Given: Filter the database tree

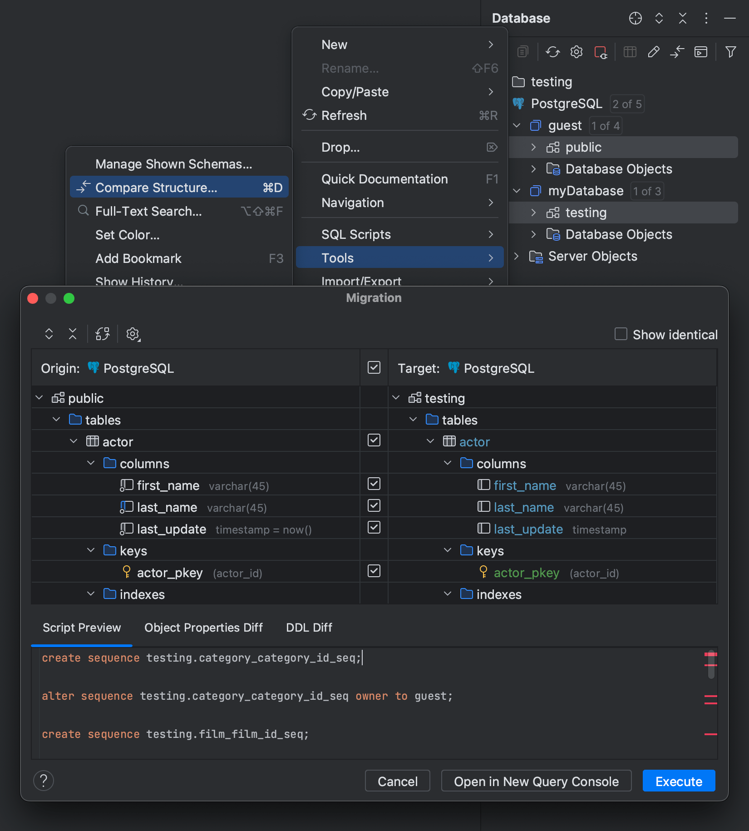Looking at the screenshot, I should coord(731,52).
